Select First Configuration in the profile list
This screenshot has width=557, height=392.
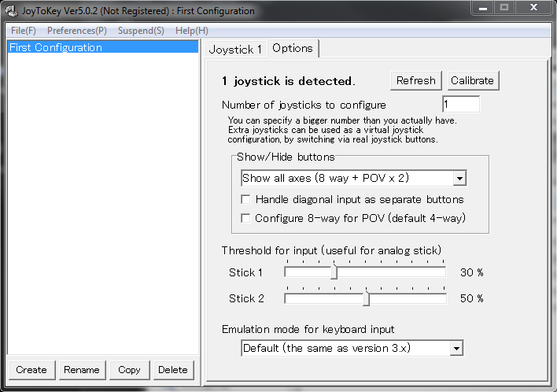pyautogui.click(x=103, y=47)
